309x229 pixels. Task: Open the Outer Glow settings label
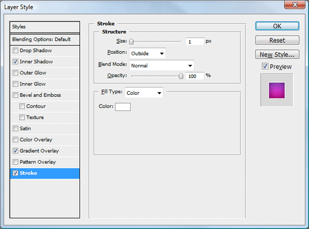tap(33, 73)
